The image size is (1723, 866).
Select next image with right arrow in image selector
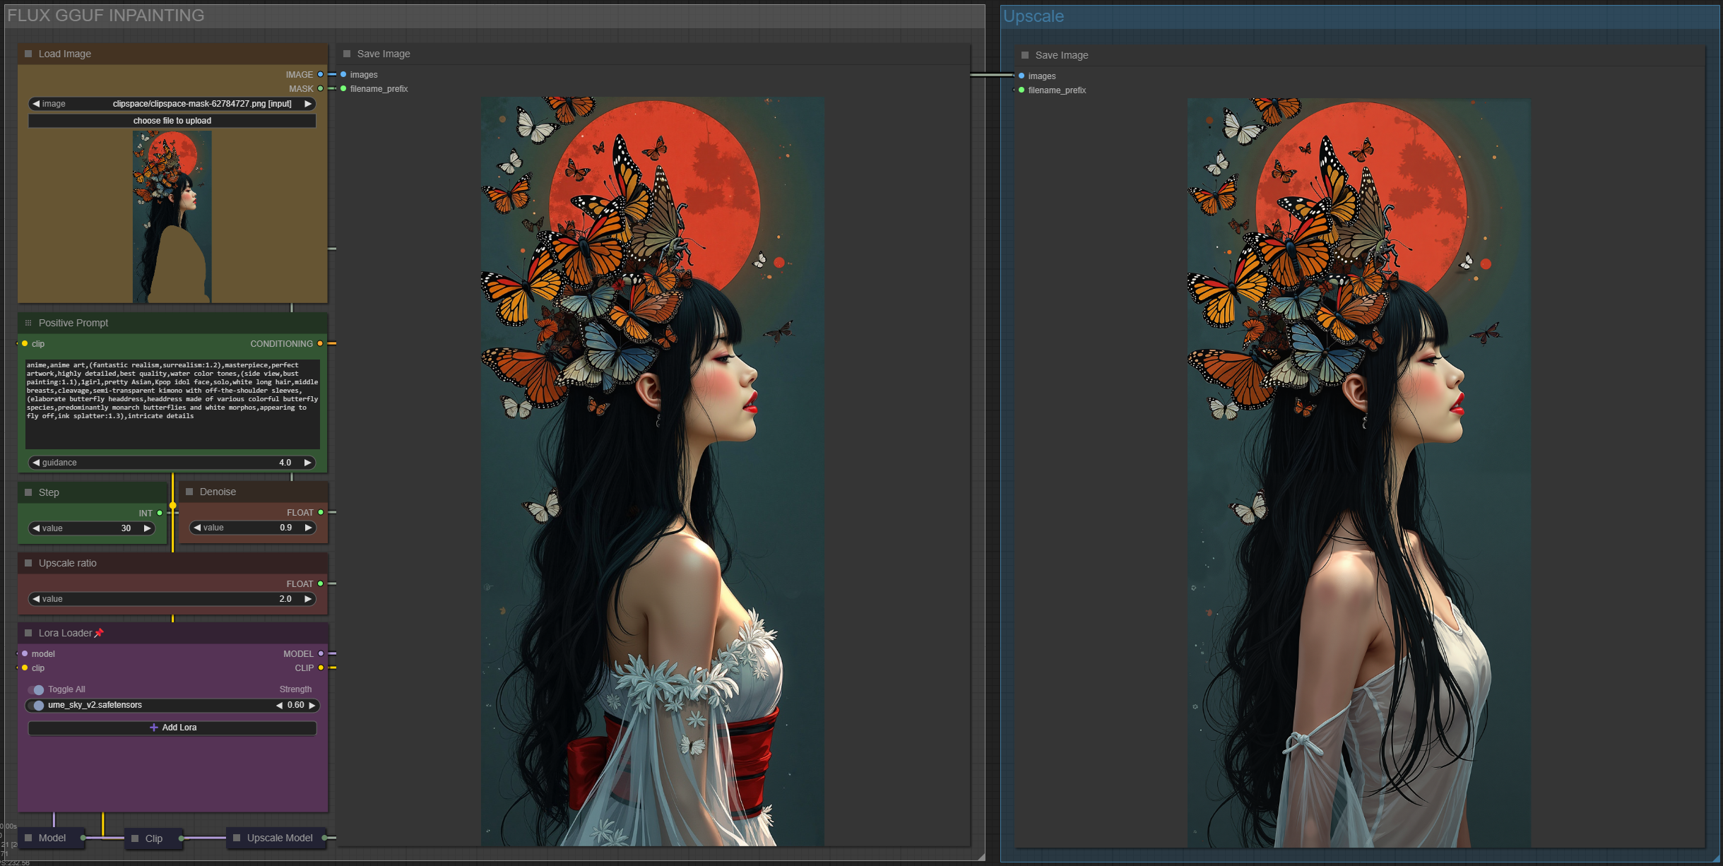coord(308,104)
